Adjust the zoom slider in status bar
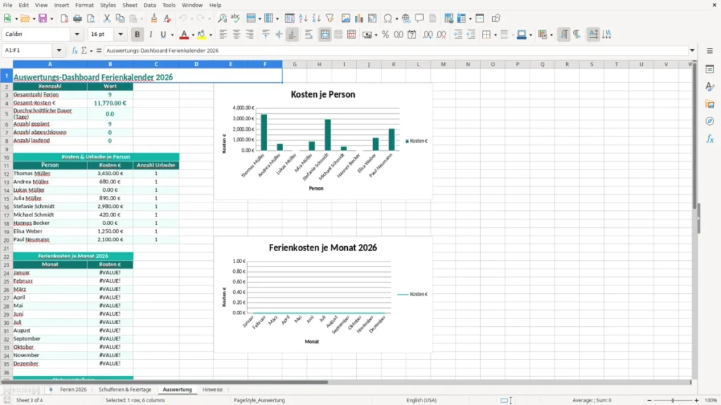This screenshot has width=721, height=405. coord(672,400)
